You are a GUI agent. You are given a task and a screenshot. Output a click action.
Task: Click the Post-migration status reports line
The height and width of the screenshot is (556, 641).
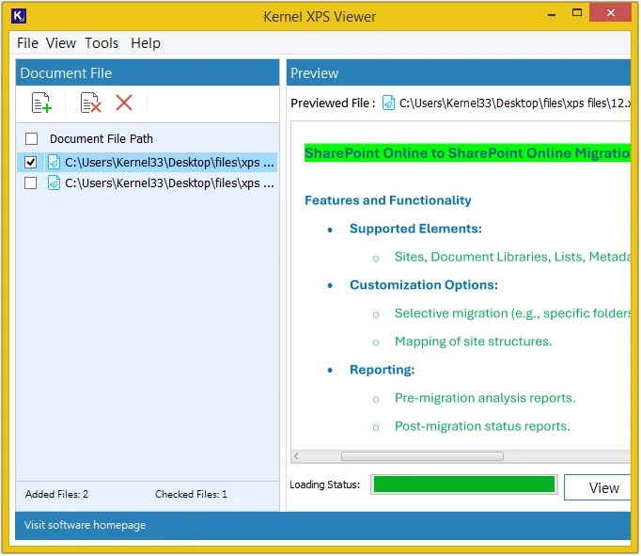click(x=482, y=426)
